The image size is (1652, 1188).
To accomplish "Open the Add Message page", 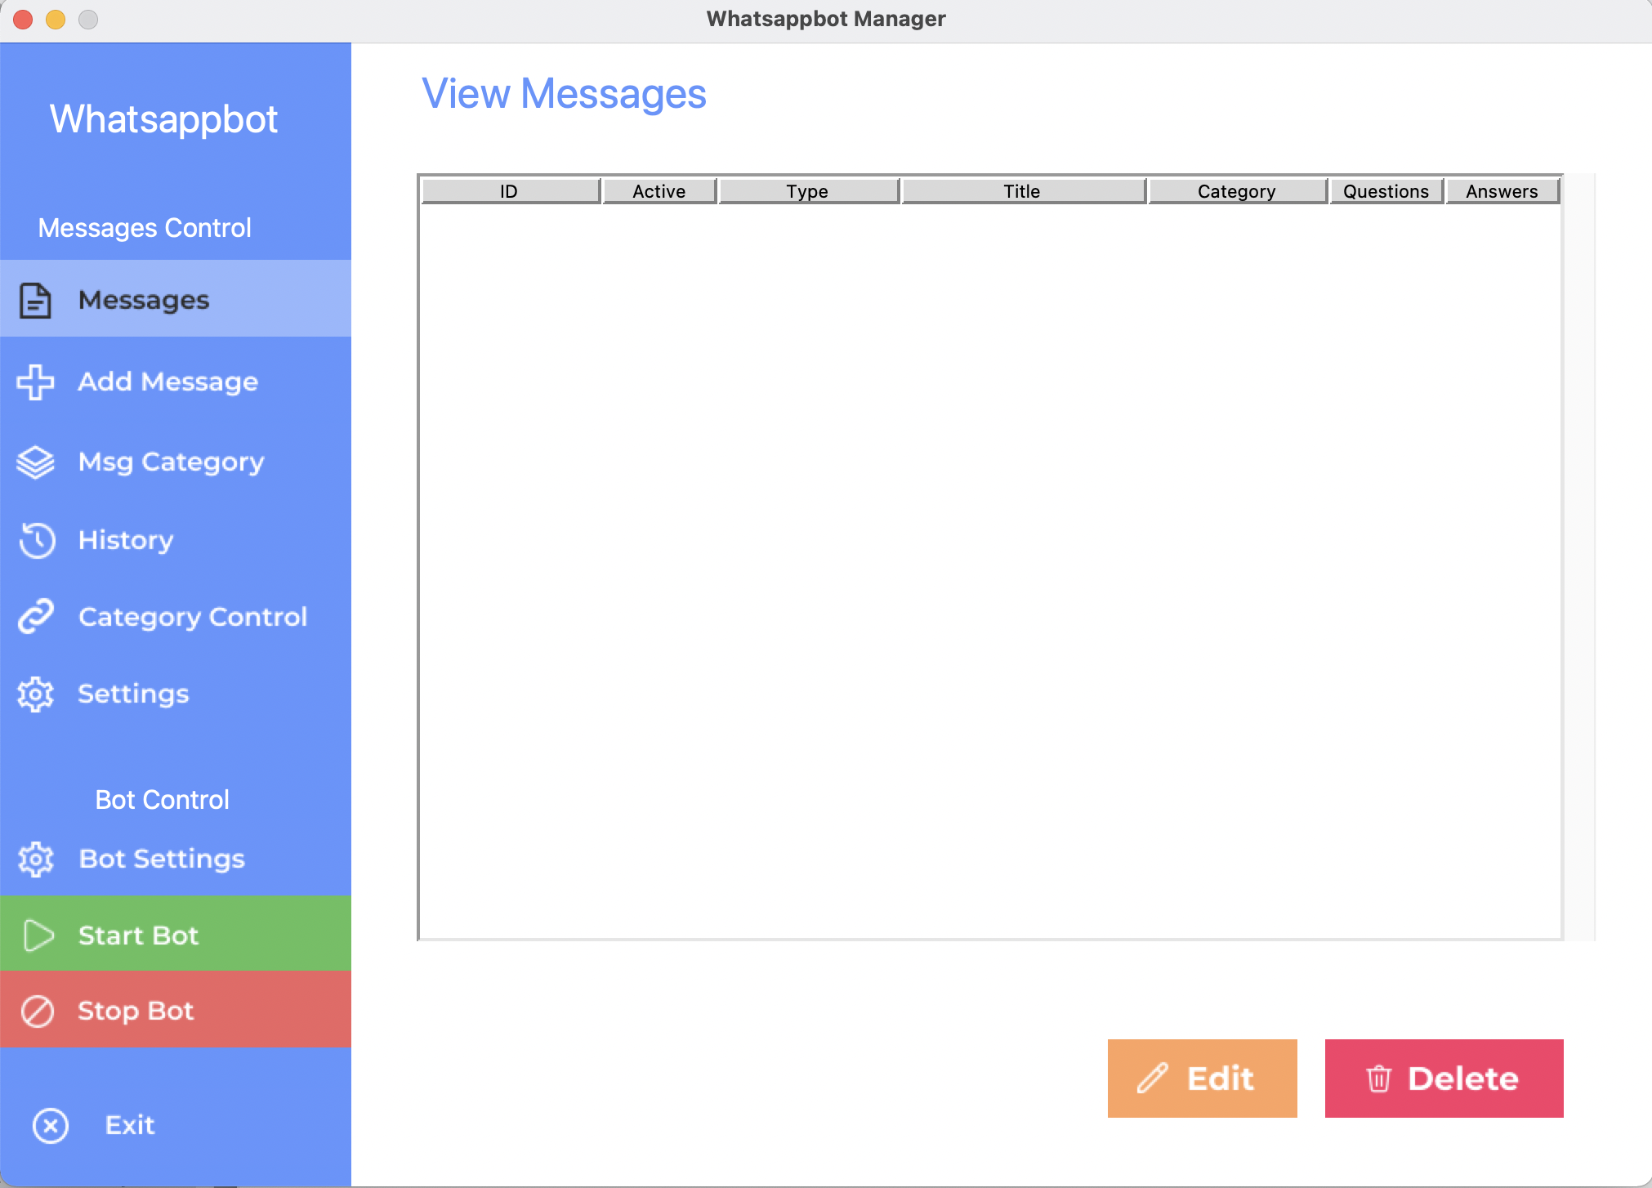I will coord(176,382).
